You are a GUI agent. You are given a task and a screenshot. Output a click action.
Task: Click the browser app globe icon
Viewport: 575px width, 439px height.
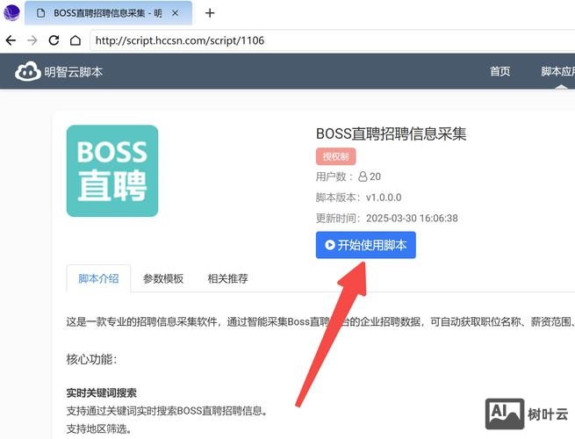point(11,12)
